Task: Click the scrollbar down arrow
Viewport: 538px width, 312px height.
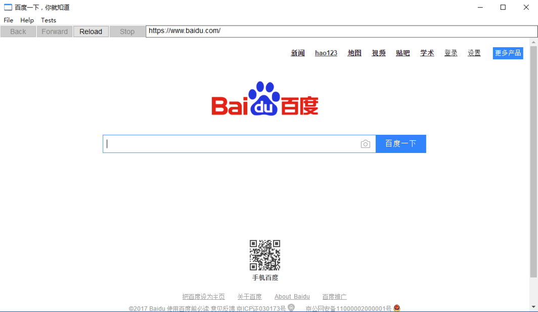Action: coord(533,307)
